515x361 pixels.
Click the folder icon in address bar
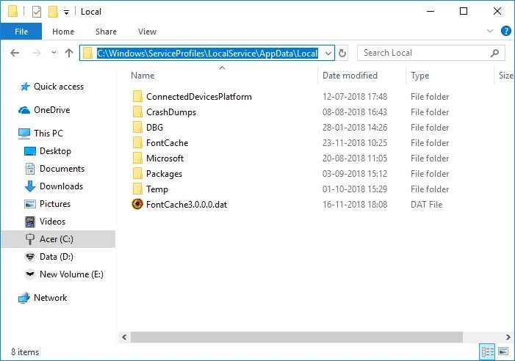[87, 53]
